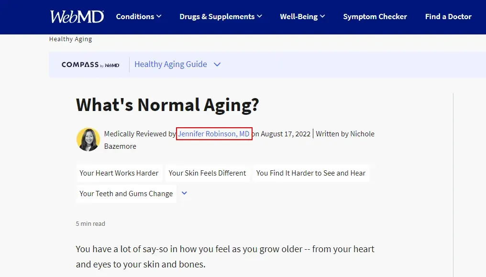Click the Healthy Aging Guide link
The image size is (486, 277).
point(170,64)
